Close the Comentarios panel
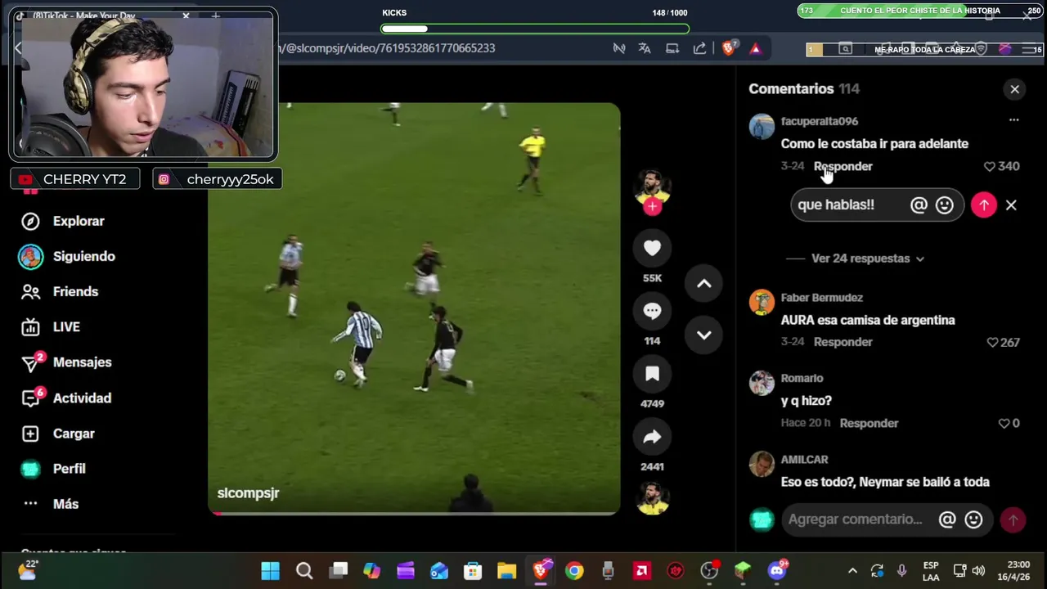1047x589 pixels. tap(1014, 89)
